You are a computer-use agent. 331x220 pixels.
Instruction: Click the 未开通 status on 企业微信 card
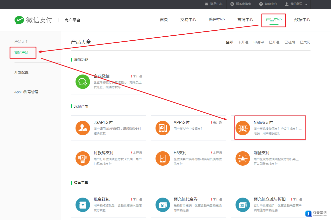click(x=136, y=76)
